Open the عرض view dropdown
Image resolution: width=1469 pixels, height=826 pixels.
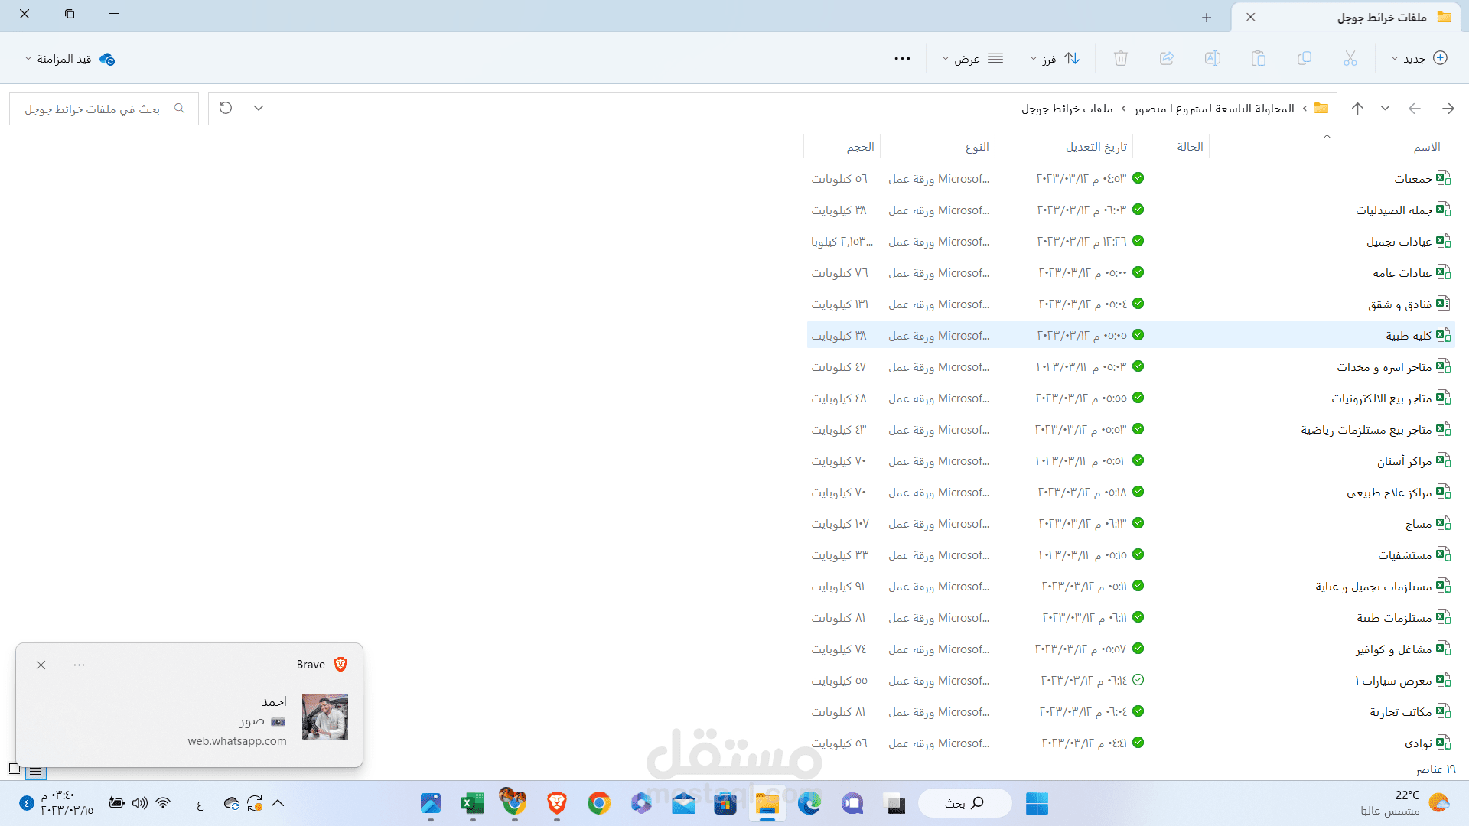(x=972, y=59)
